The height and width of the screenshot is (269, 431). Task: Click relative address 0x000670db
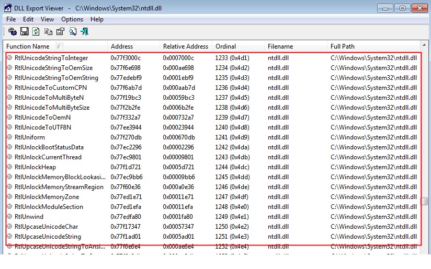[179, 137]
